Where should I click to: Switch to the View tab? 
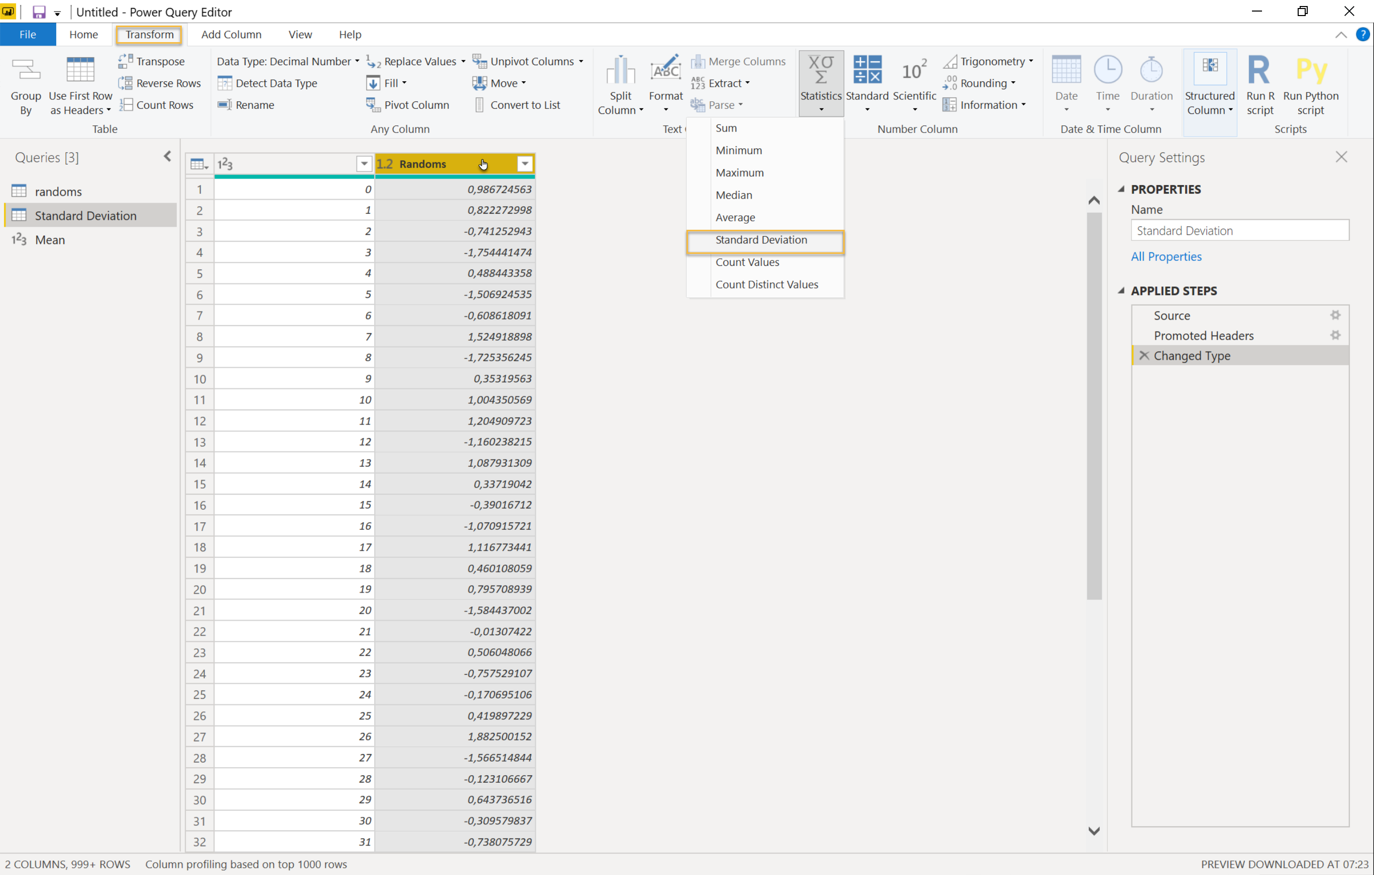(x=300, y=34)
